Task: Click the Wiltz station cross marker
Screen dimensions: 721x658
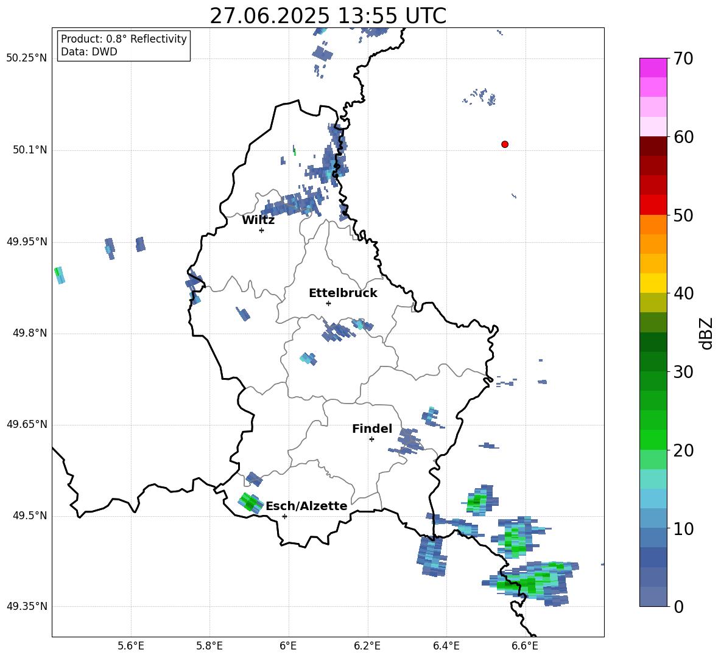Action: point(261,230)
